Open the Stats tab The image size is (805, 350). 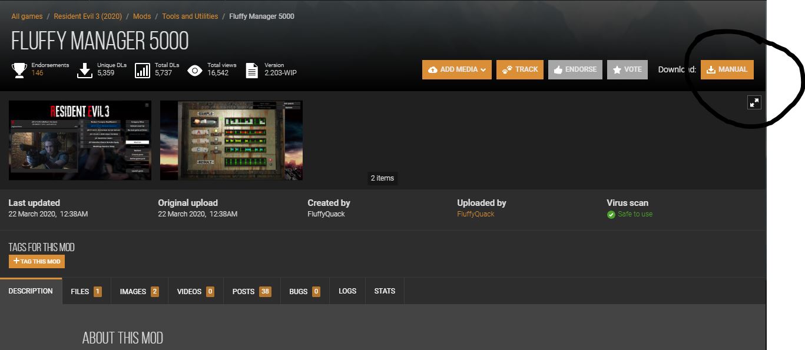[385, 291]
